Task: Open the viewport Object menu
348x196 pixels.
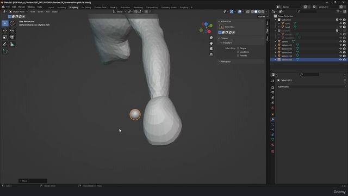Action: [x=55, y=11]
